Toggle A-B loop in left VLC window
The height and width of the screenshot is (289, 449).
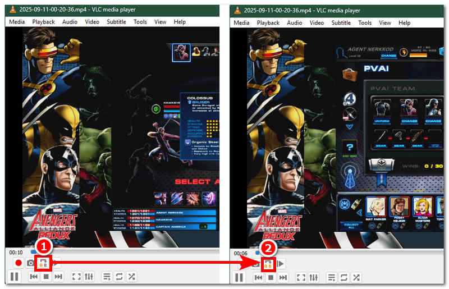(x=44, y=263)
